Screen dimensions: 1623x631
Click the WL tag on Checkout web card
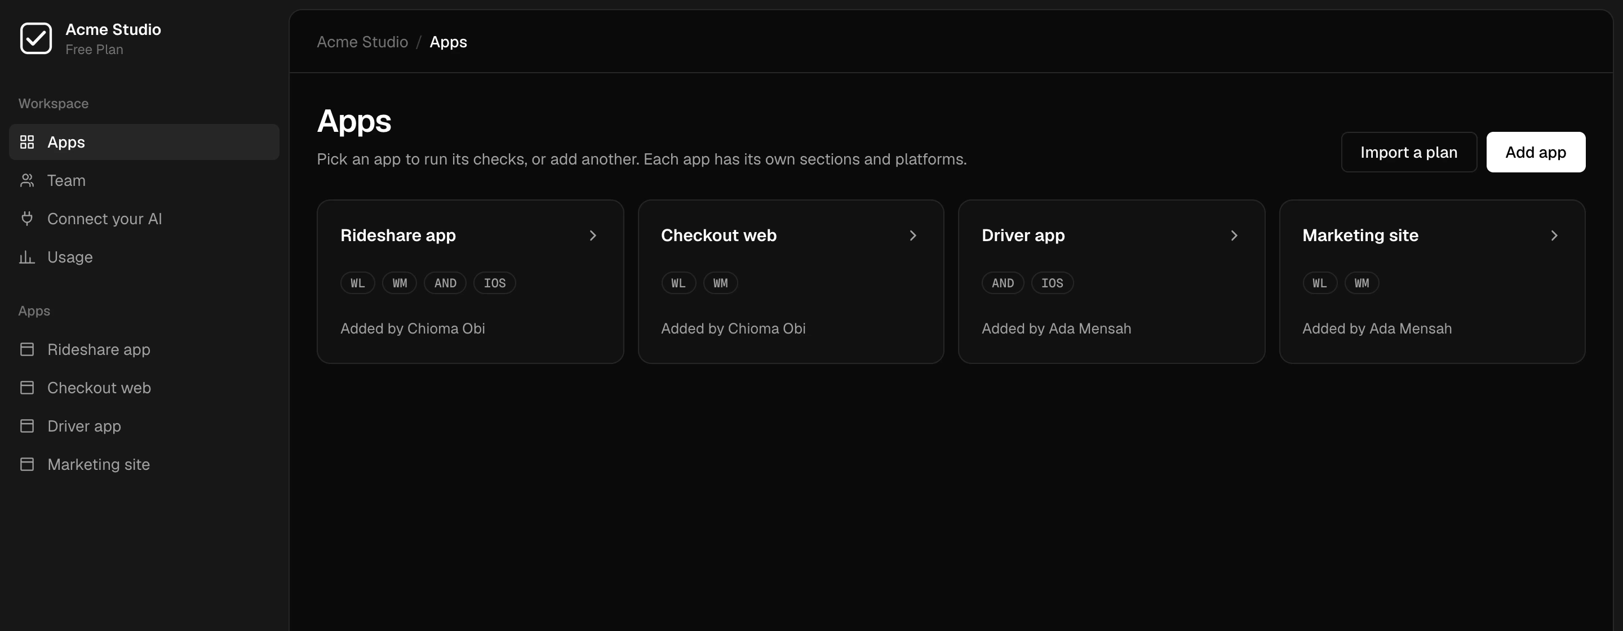coord(679,283)
